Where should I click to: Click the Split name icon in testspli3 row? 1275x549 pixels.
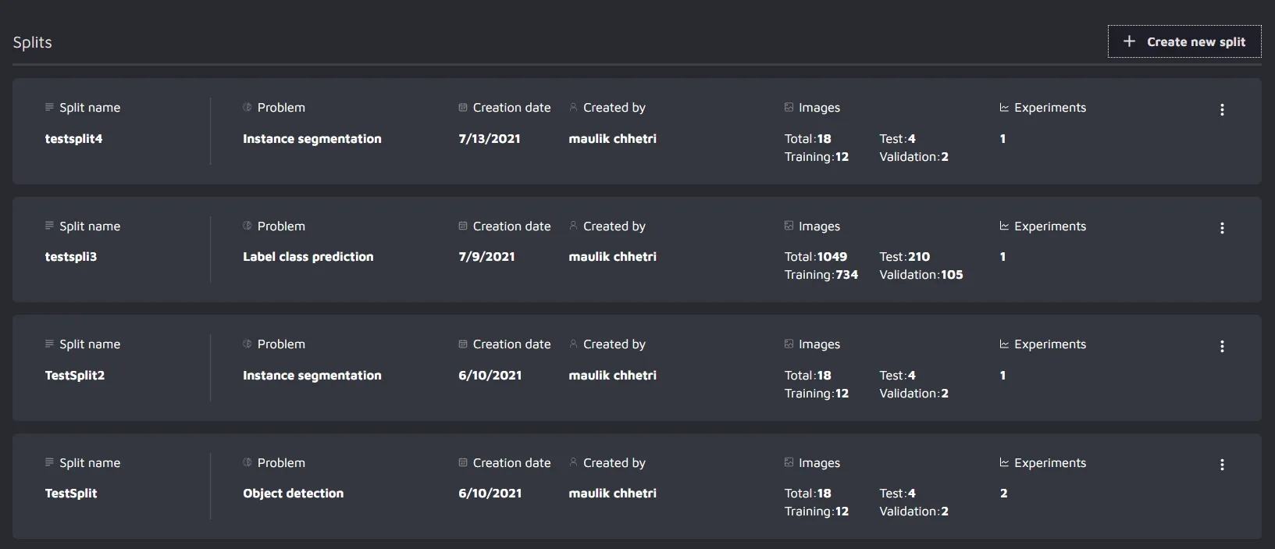click(x=50, y=226)
